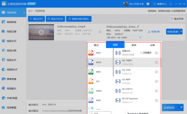Screen dimensions: 187x114
Task: Click the format search field
Action: (100, 113)
